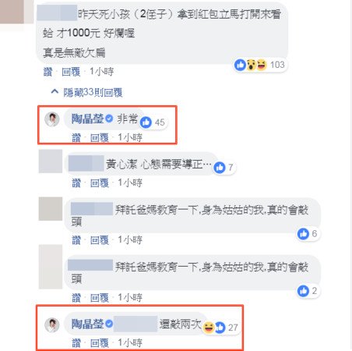Like the 非常 comment by 陶晶瑩

click(x=76, y=138)
